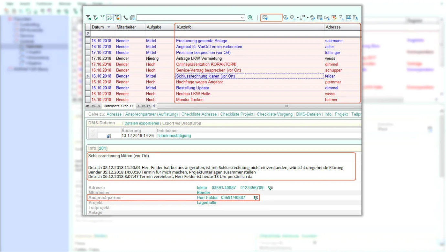Viewport: 446px width, 252px height.
Task: Open dropdown arrow next to info-plus icon
Action: [297, 18]
